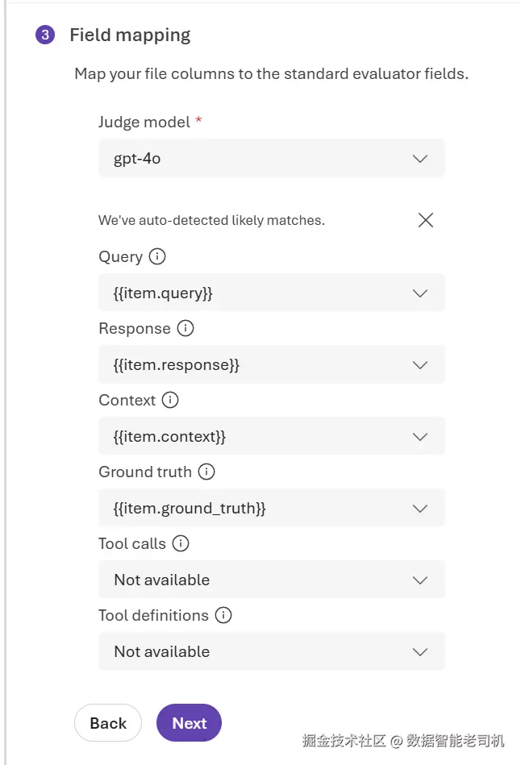Screen dimensions: 521x765
Task: Click the Tool calls info icon
Action: (181, 543)
